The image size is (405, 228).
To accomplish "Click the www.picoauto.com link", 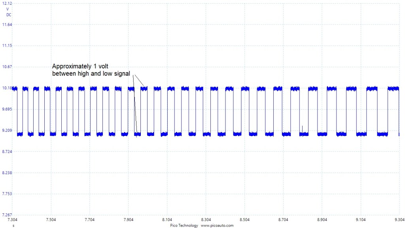I will (x=217, y=225).
